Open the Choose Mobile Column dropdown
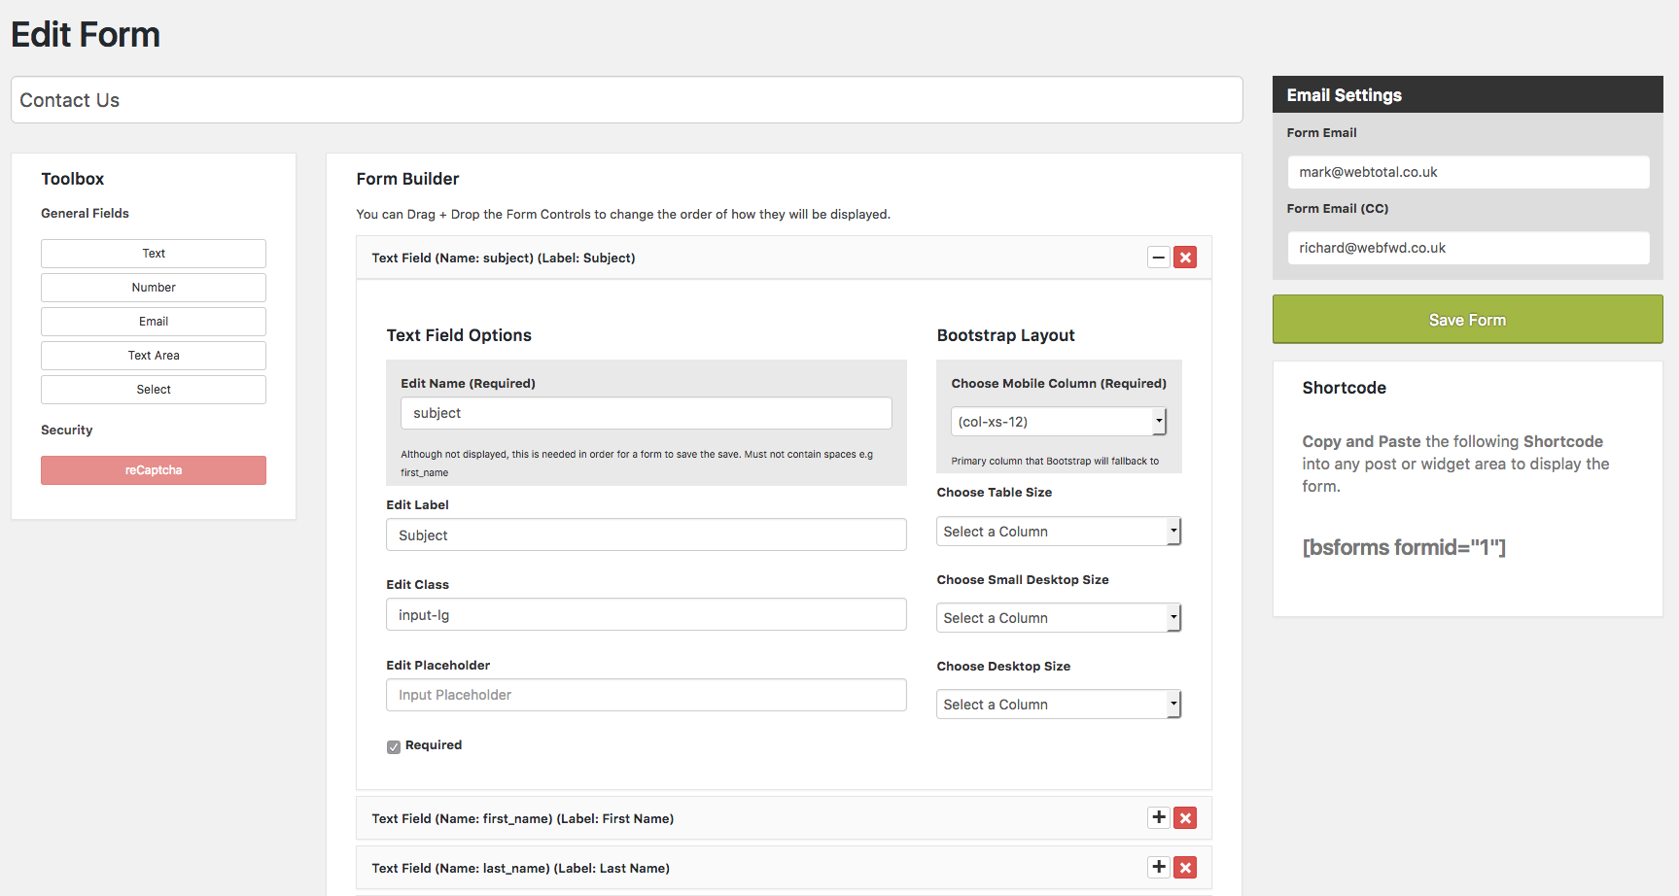This screenshot has width=1679, height=896. click(x=1059, y=421)
